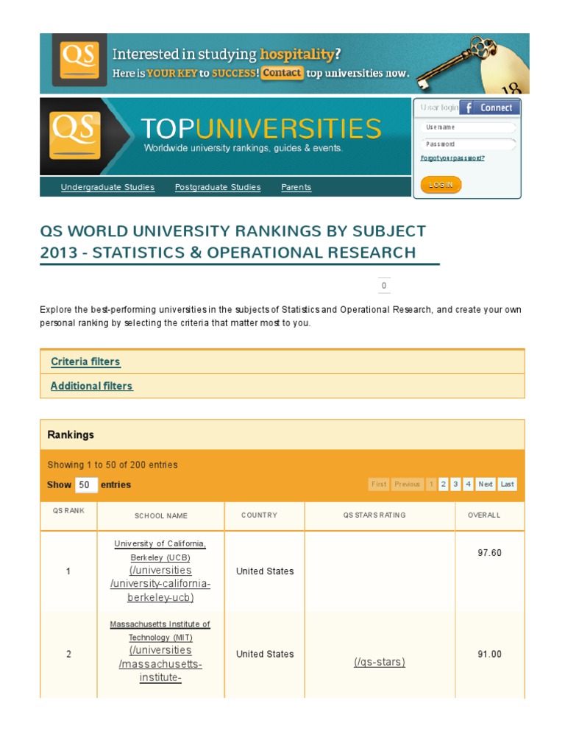
Task: Jump to the Last results page
Action: coord(508,485)
